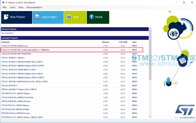Click the FOC SDK column header
This screenshot has height=123, width=196.
coord(123,42)
